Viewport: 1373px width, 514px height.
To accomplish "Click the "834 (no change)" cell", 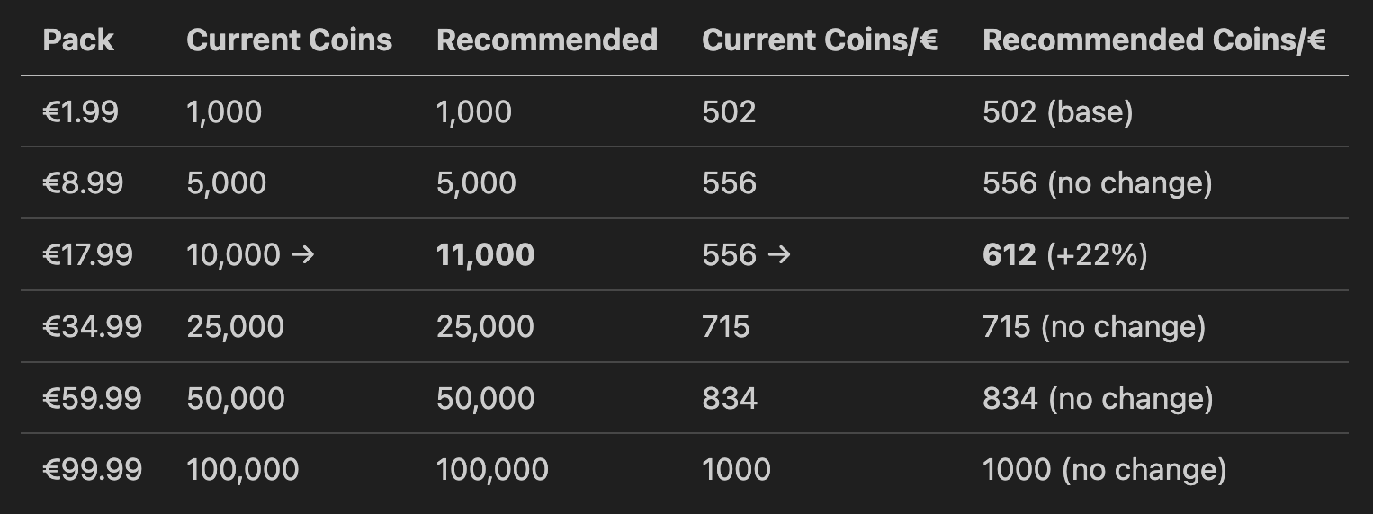I will (x=1097, y=398).
